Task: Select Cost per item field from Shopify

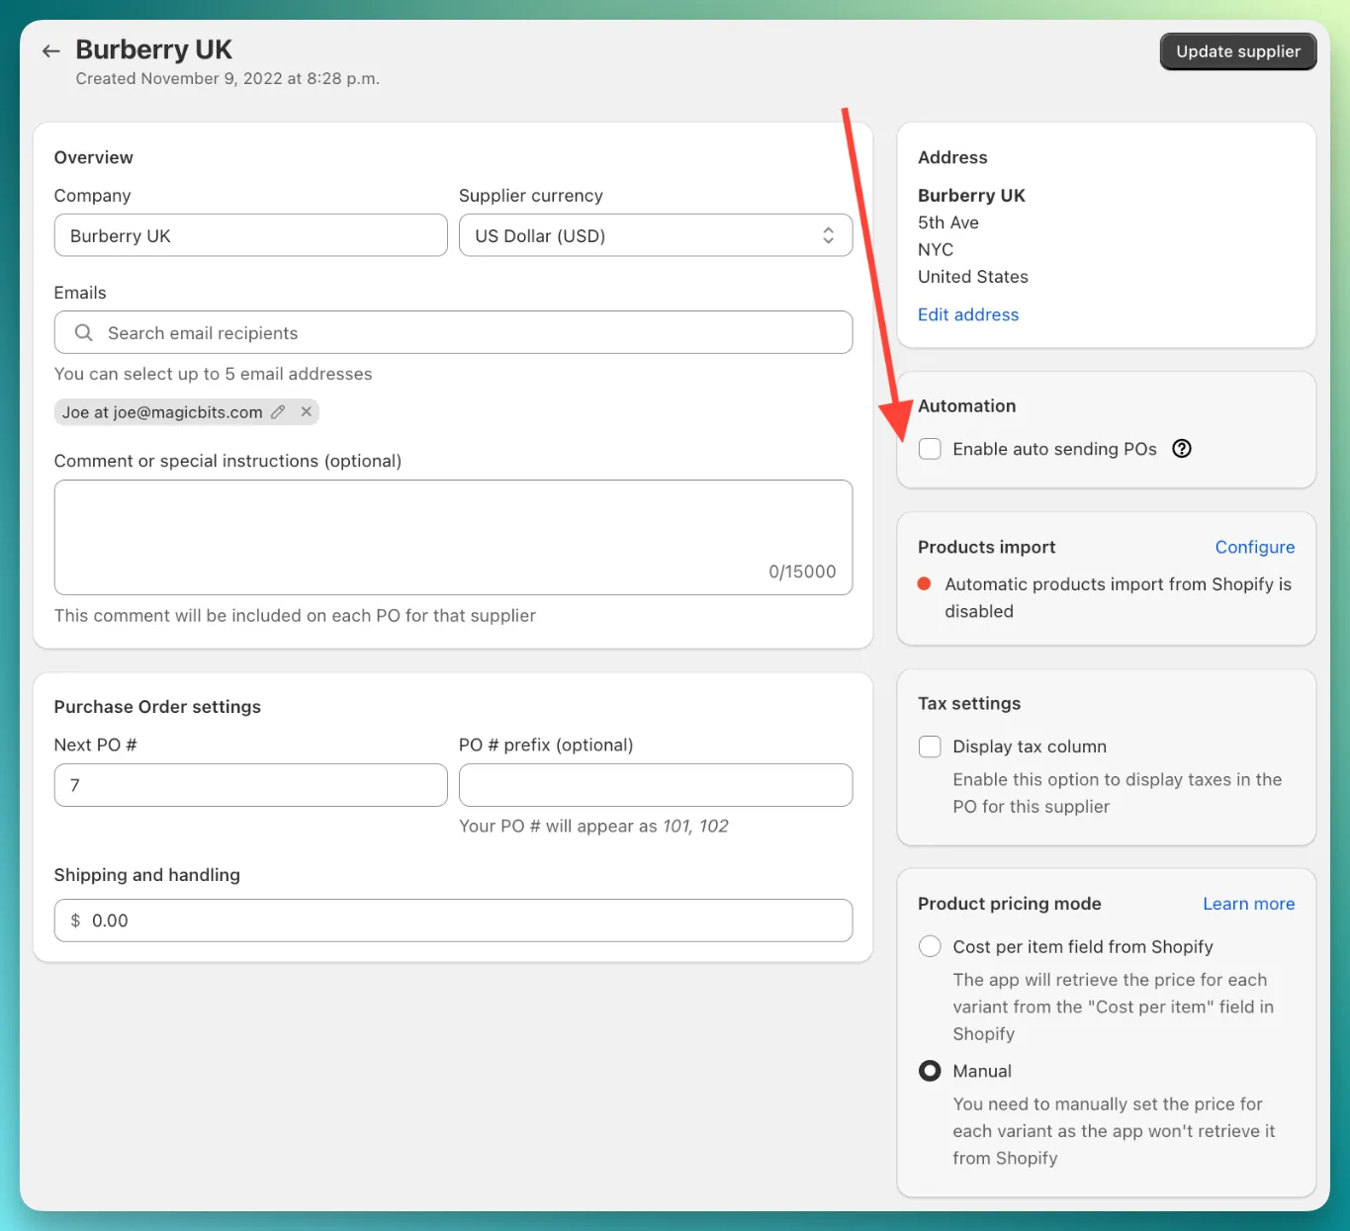Action: pyautogui.click(x=930, y=946)
